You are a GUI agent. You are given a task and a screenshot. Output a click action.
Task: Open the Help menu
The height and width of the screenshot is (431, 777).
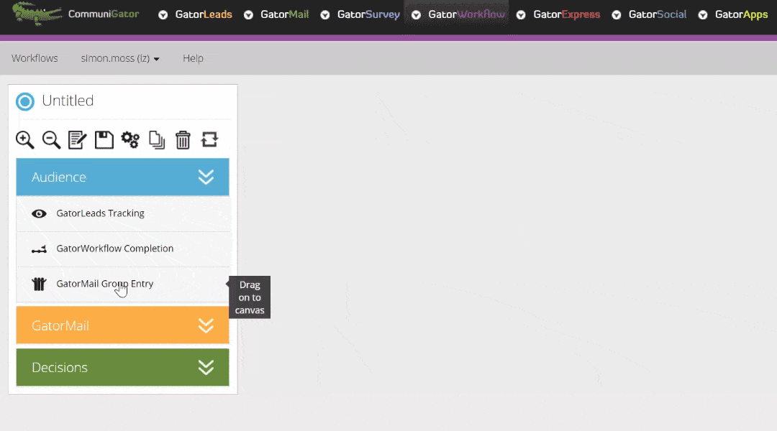pyautogui.click(x=193, y=58)
